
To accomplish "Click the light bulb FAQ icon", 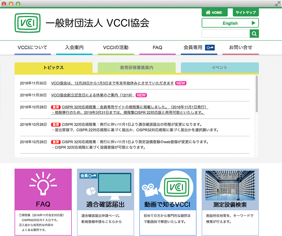I will pos(43,183).
